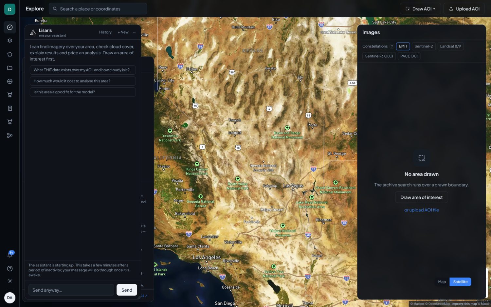Image resolution: width=491 pixels, height=307 pixels.
Task: Start a new assistant chat with + New
Action: click(x=123, y=32)
